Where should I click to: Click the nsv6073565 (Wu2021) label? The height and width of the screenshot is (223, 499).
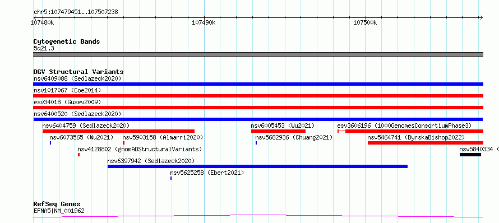(x=81, y=137)
